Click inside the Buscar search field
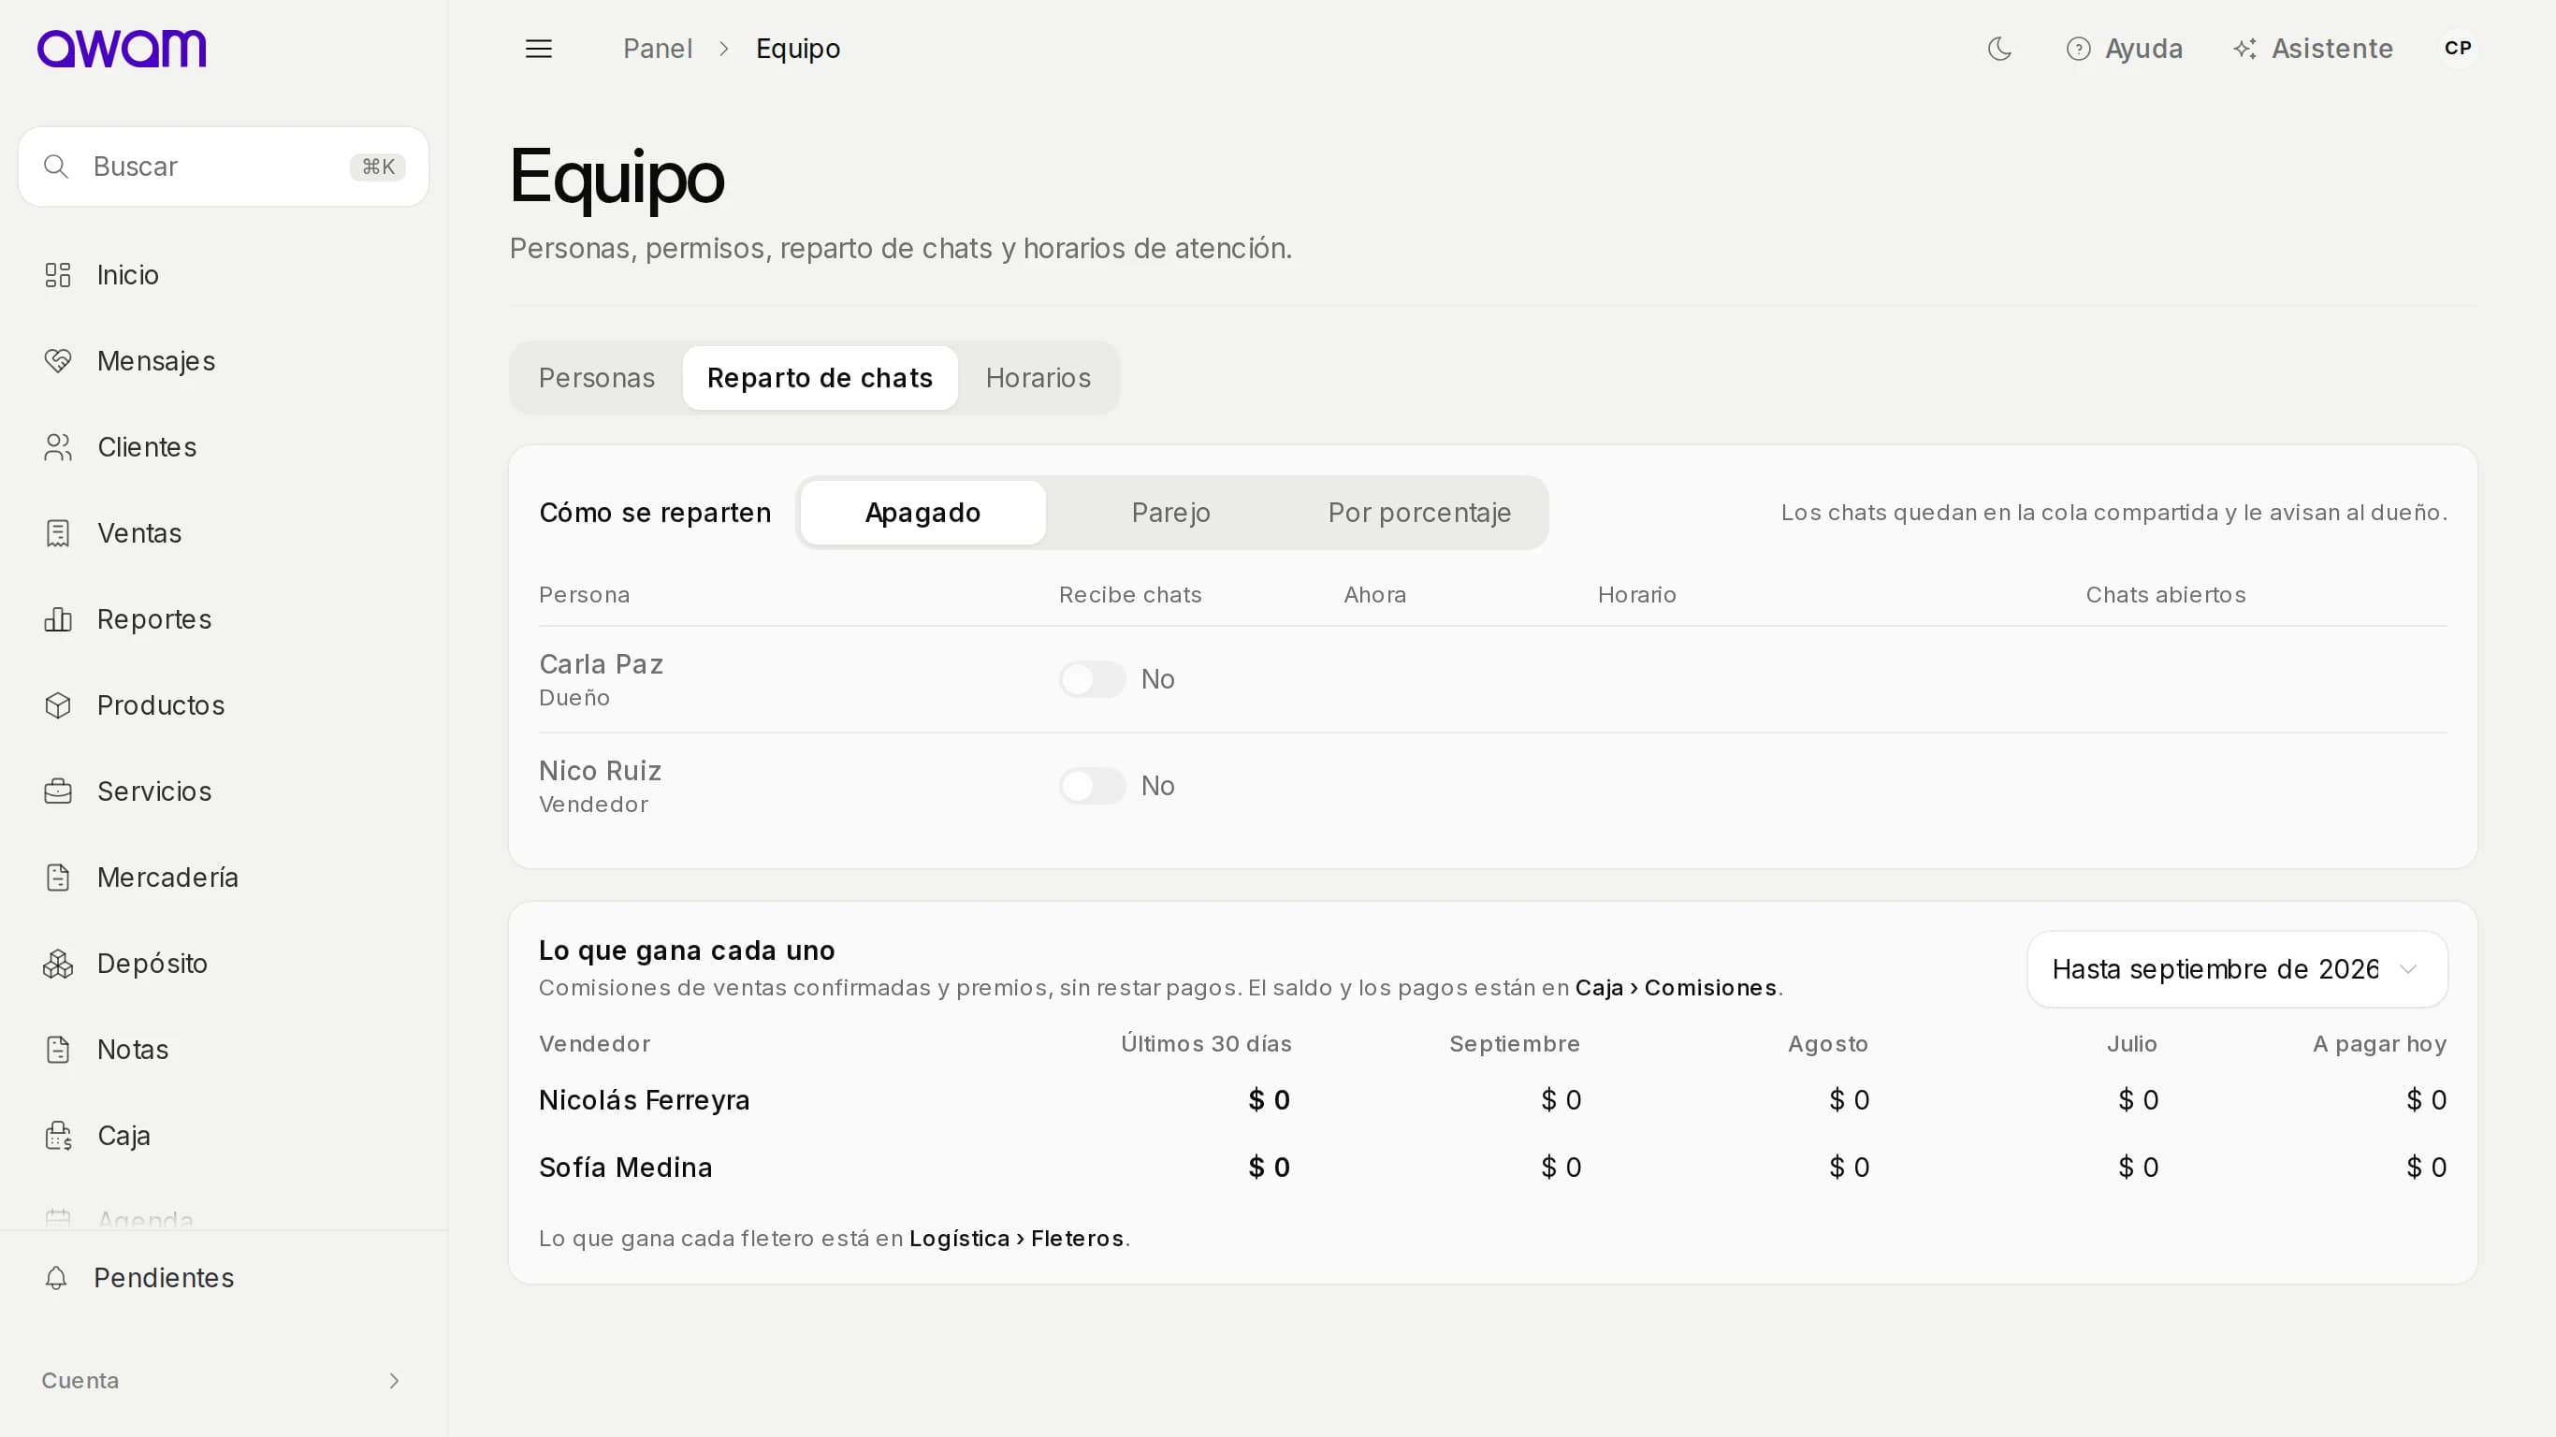 (x=224, y=167)
